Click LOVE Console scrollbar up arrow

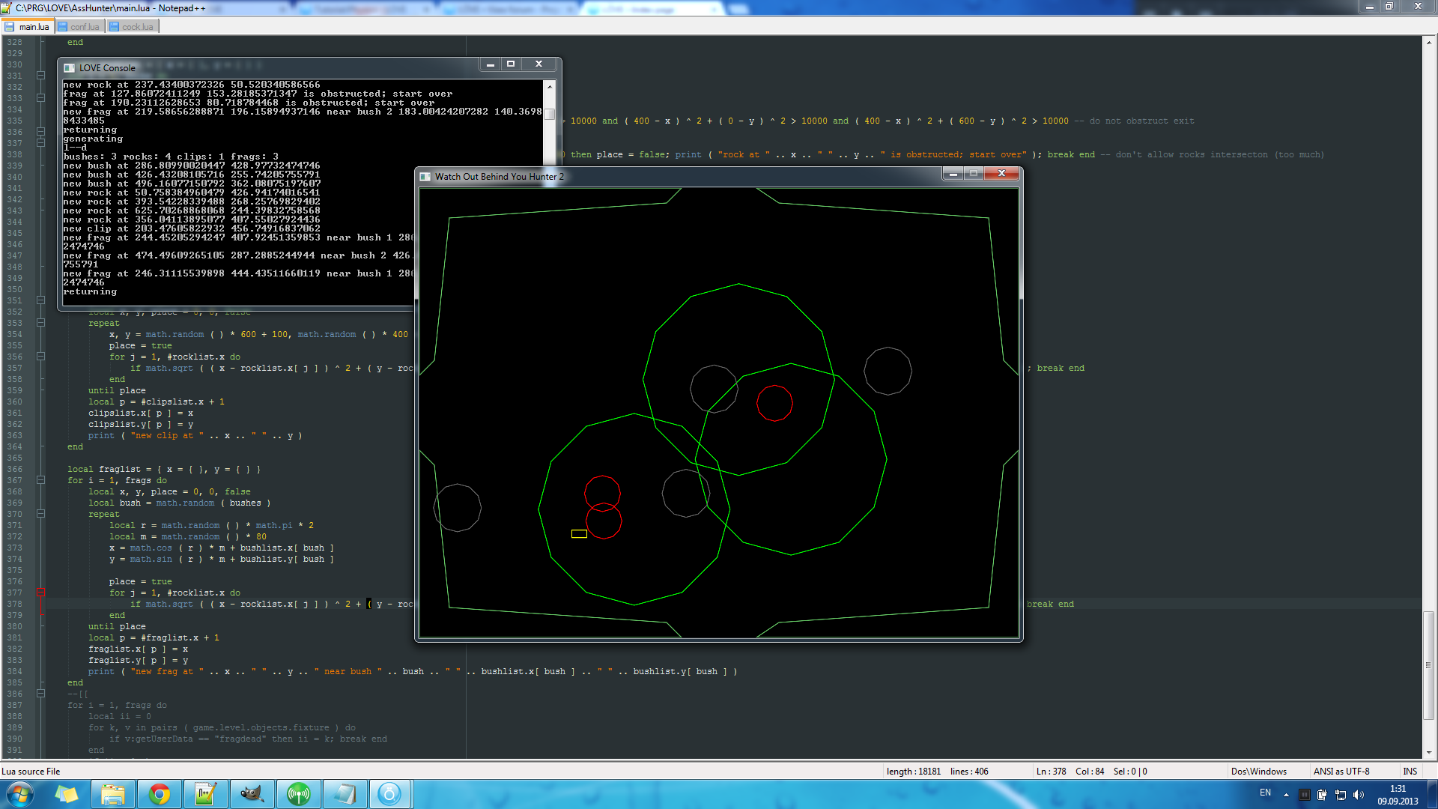point(550,87)
